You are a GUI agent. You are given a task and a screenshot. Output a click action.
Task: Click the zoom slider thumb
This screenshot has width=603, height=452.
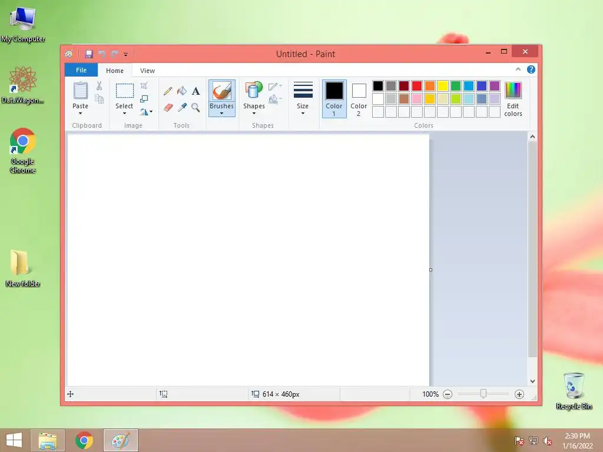[483, 394]
